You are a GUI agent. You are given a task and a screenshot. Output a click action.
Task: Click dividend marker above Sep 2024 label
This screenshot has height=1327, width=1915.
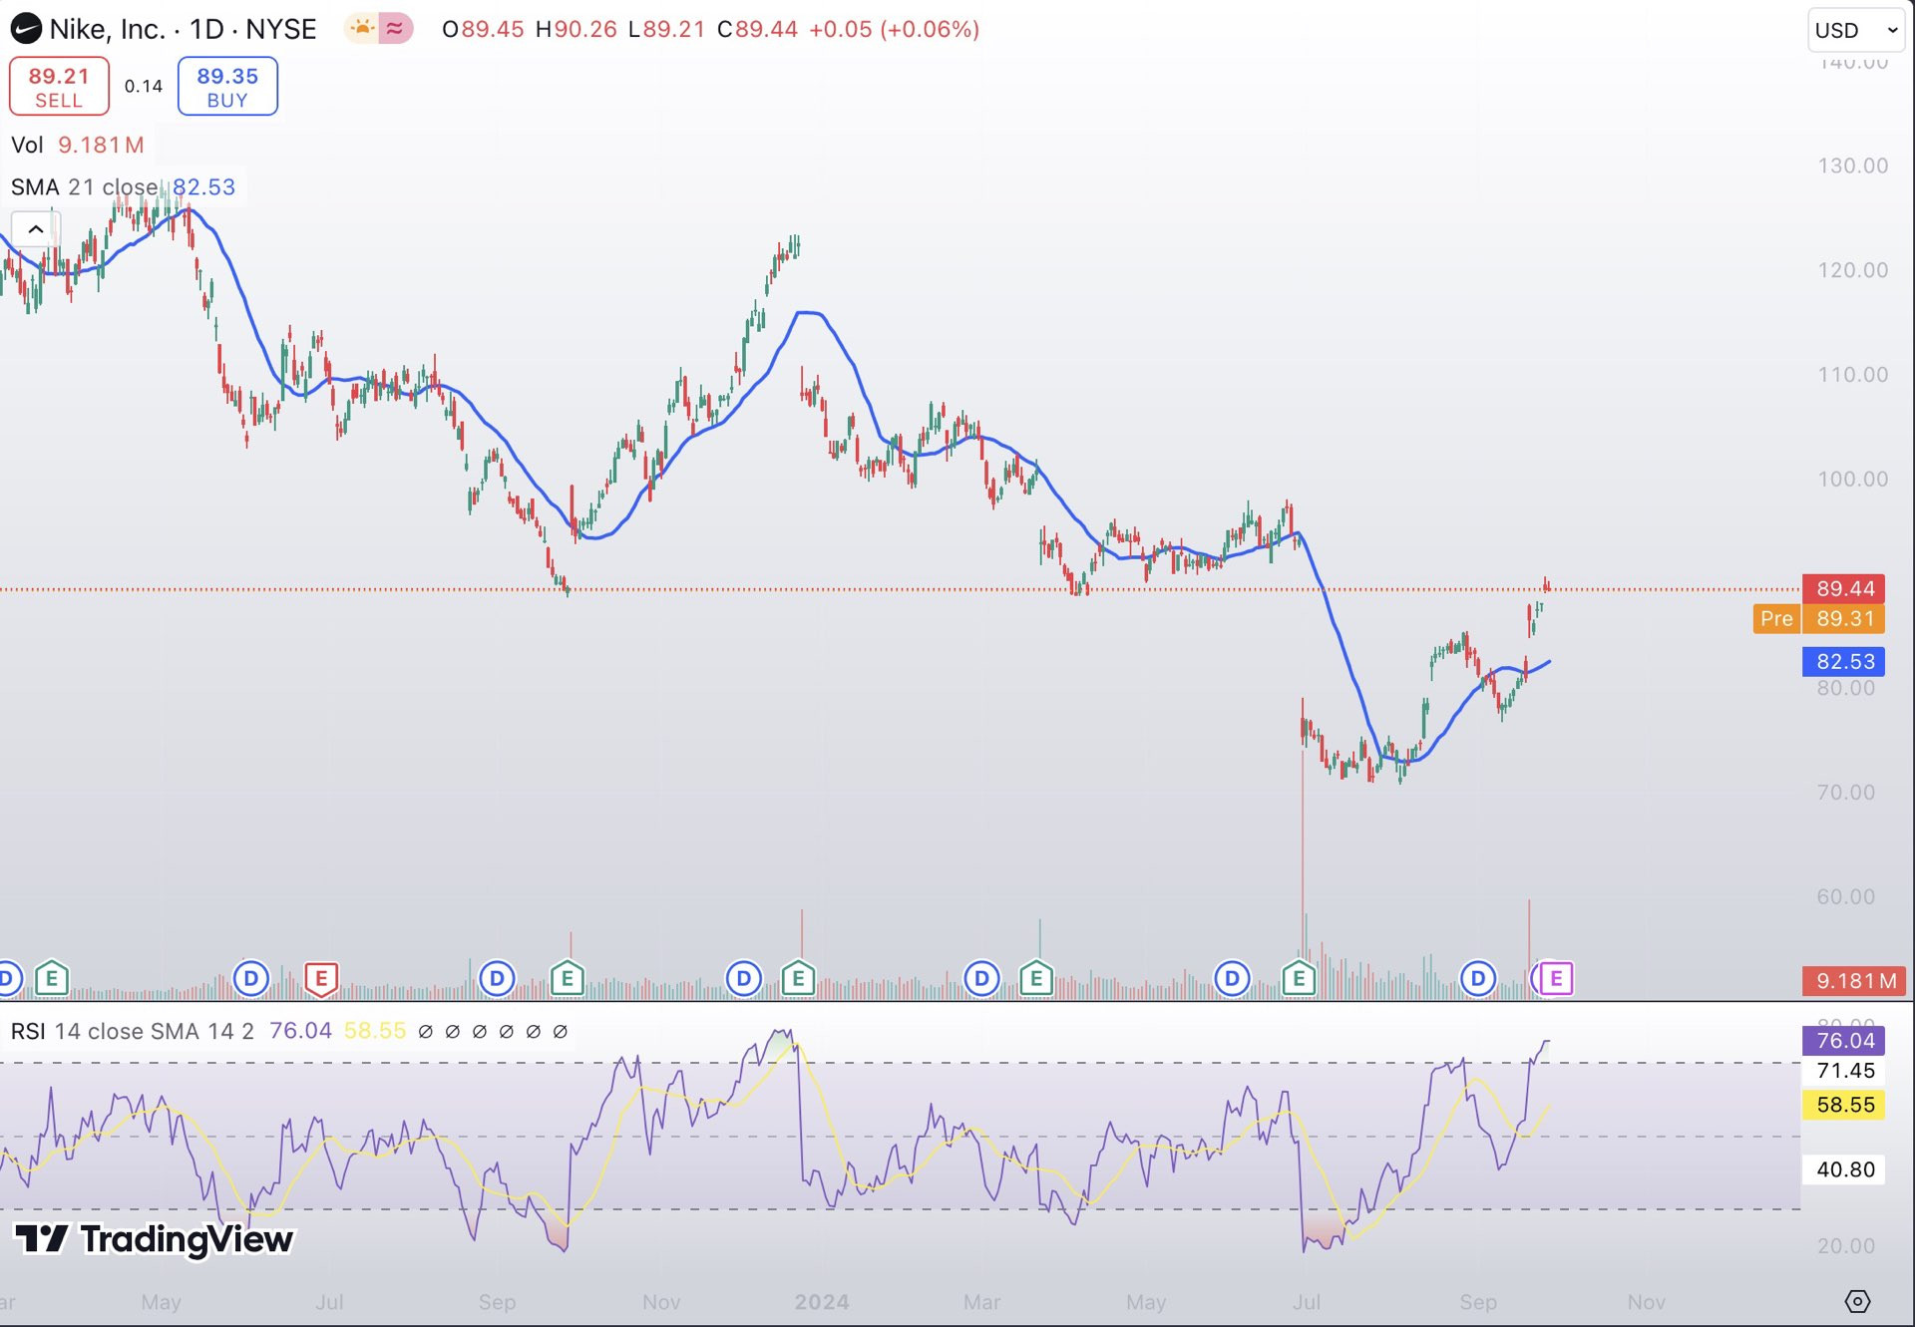(x=1477, y=979)
